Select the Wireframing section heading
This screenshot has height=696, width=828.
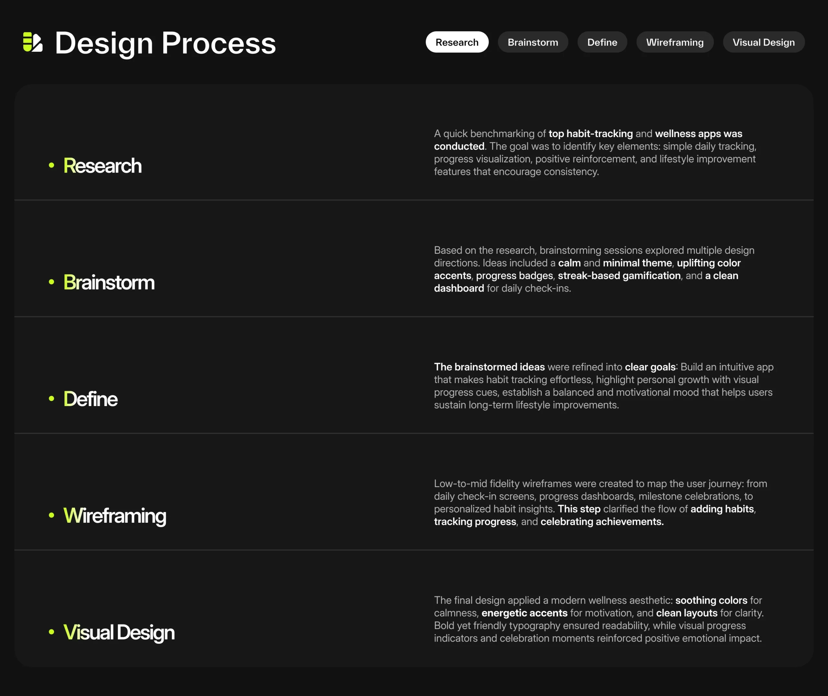tap(115, 516)
